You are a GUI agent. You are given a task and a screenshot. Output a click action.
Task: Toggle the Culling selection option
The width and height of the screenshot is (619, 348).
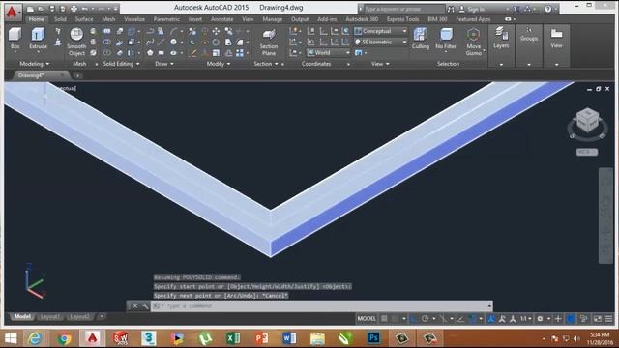click(420, 39)
